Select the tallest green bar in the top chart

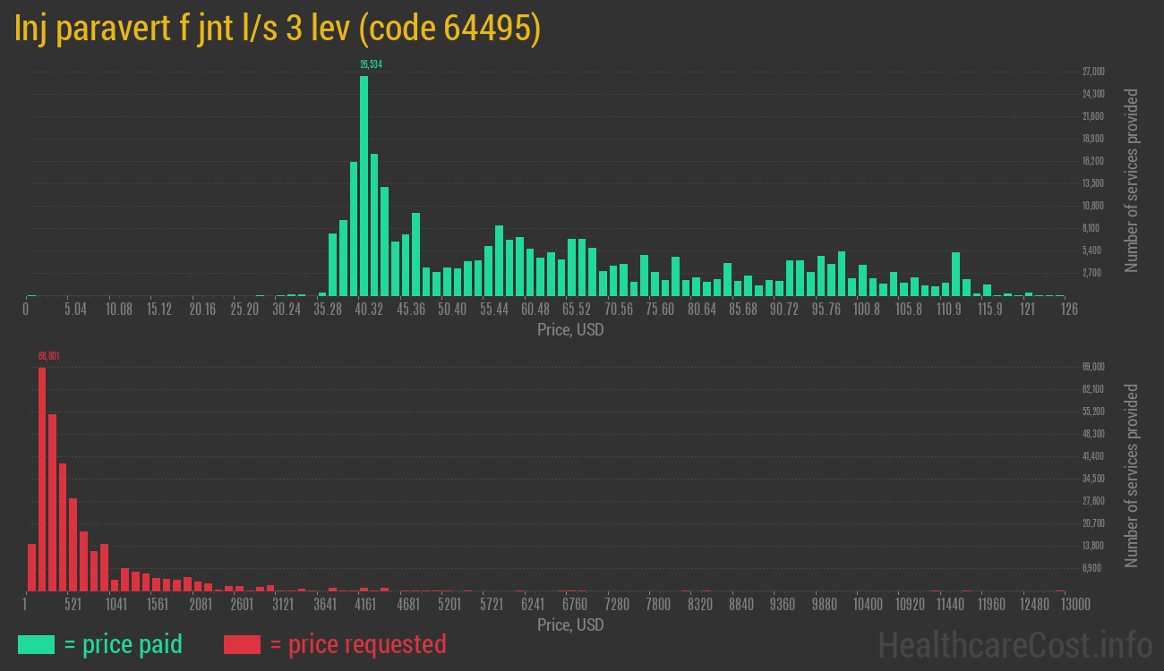coord(364,185)
